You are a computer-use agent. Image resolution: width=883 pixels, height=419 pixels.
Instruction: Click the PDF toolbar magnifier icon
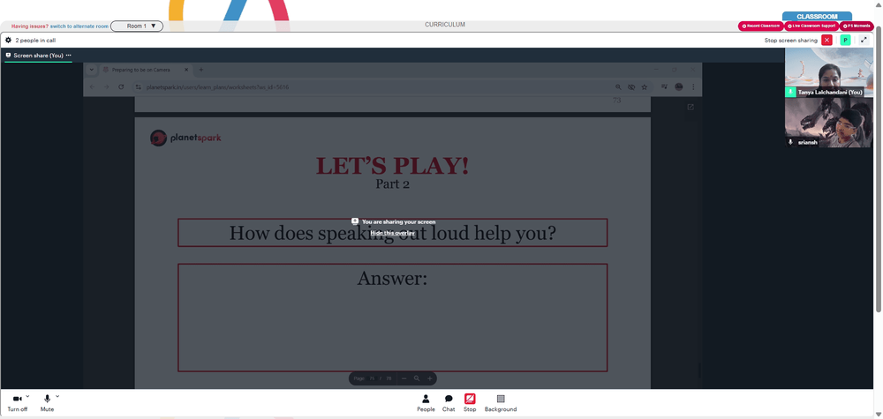417,378
